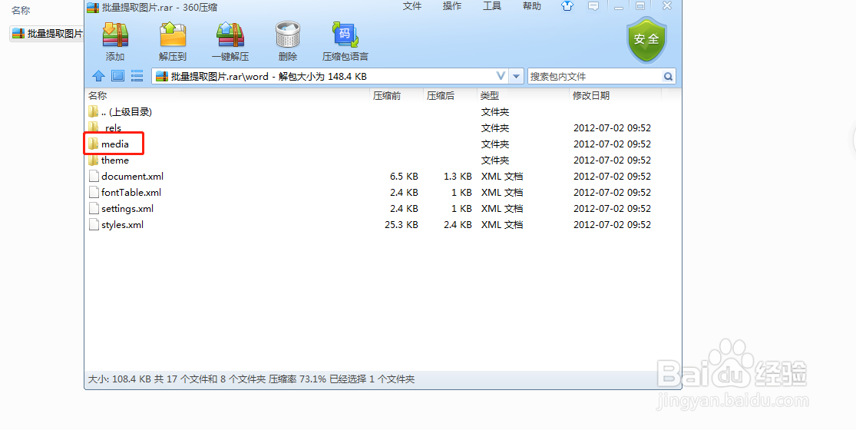Click the archive path address field
Screen dimensions: 856x430
pos(323,76)
